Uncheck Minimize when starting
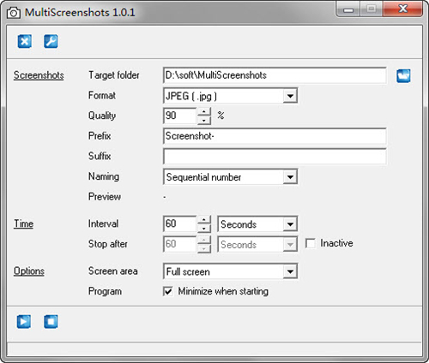 [168, 291]
